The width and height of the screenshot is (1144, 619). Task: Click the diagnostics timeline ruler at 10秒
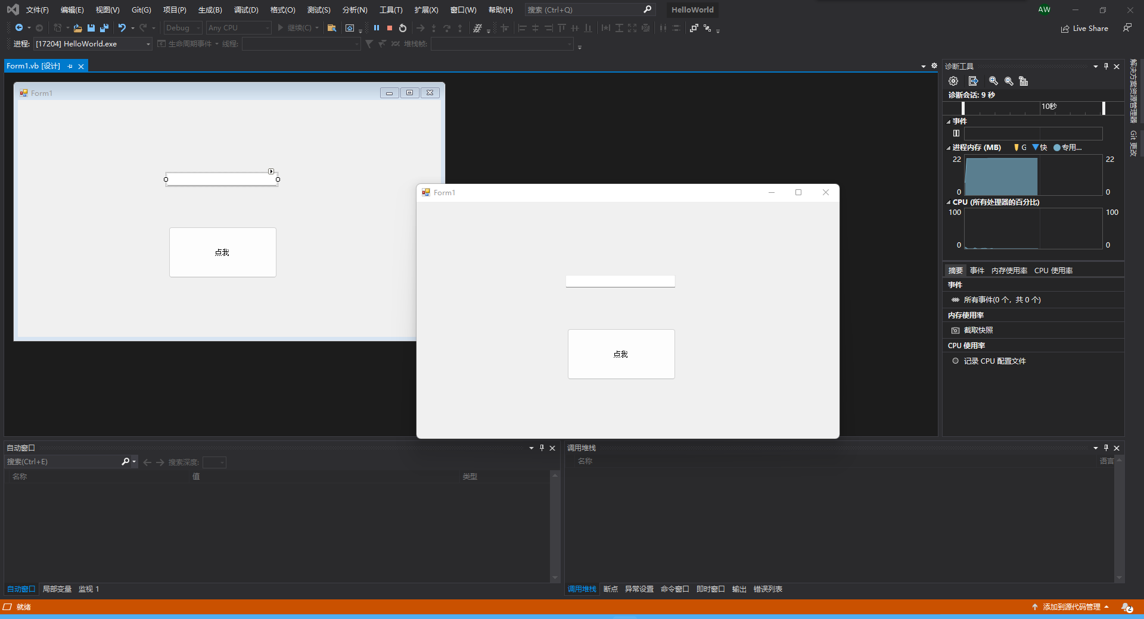pos(1049,107)
